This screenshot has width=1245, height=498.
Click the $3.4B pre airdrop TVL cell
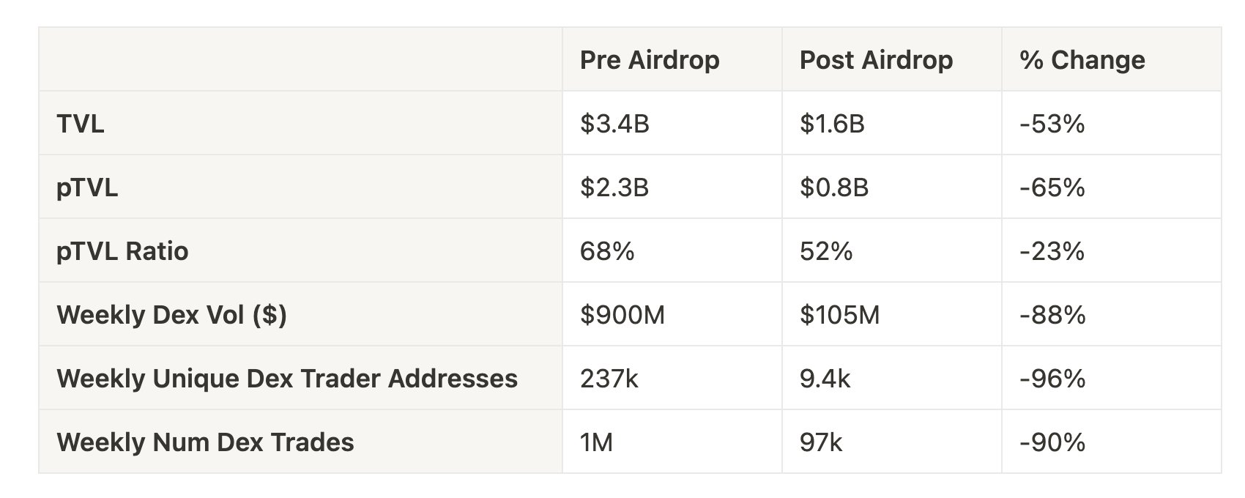(614, 124)
